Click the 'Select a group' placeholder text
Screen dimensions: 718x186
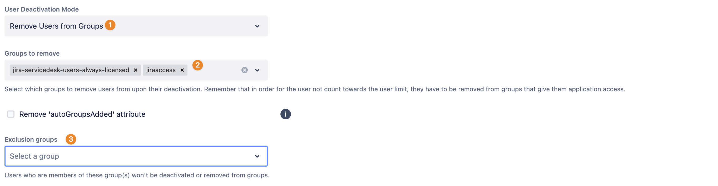(34, 156)
